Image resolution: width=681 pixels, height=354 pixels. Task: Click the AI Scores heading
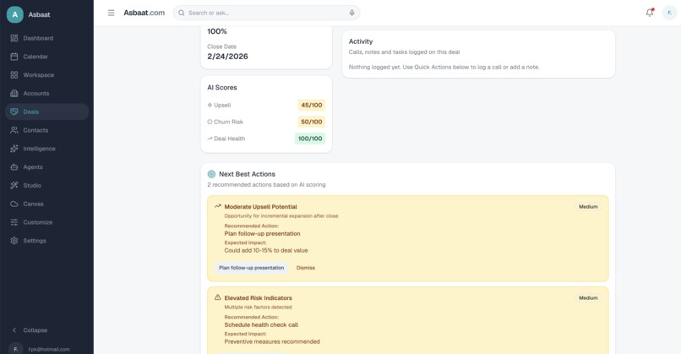tap(222, 87)
